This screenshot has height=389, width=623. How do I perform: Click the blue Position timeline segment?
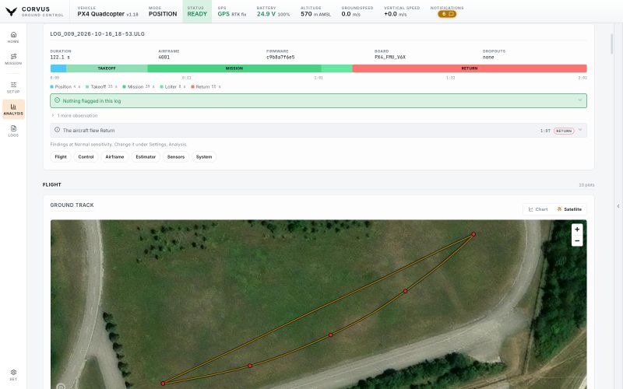(x=58, y=68)
